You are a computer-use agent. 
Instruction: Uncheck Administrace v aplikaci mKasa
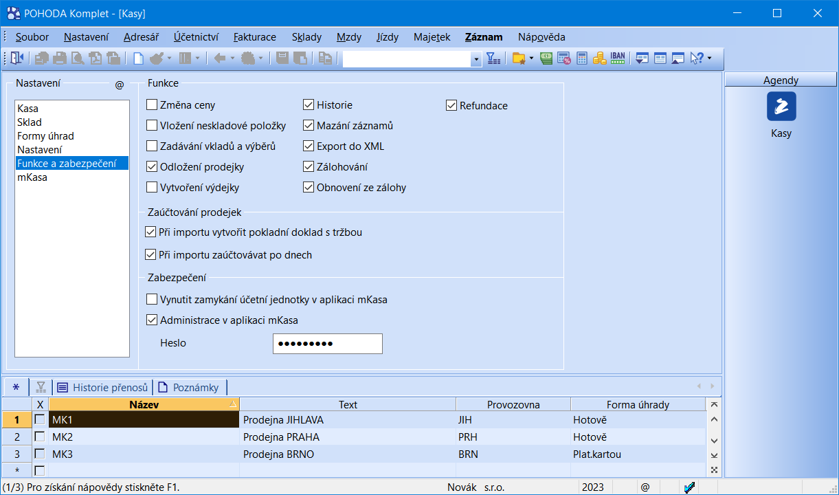[153, 320]
